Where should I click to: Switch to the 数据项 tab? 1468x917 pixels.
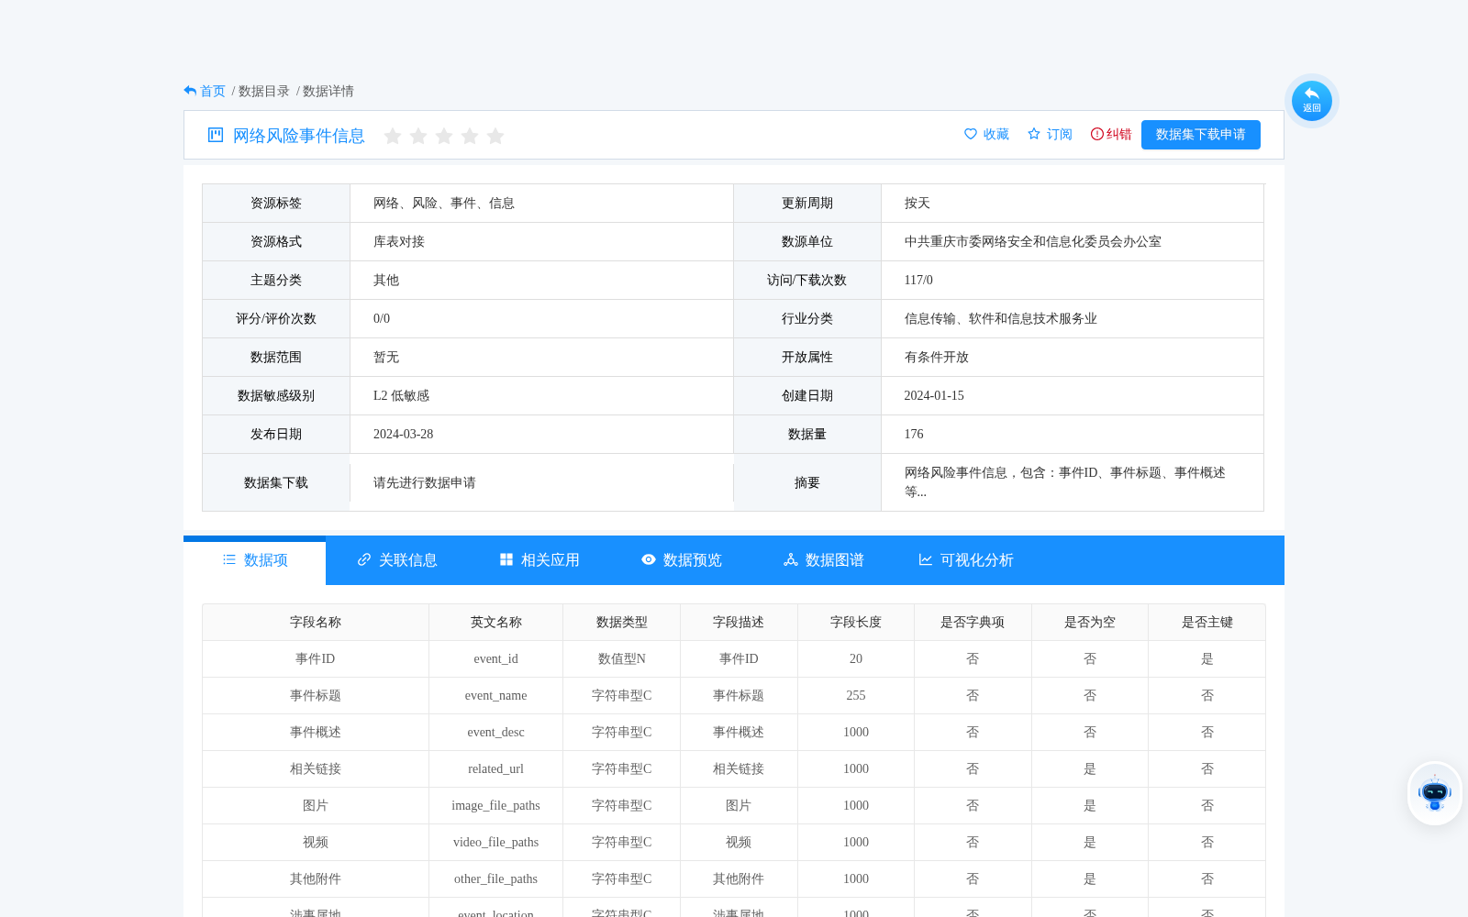[254, 560]
